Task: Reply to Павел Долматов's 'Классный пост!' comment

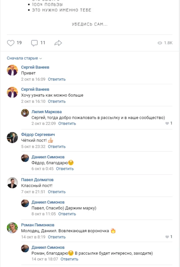Action: click(x=56, y=192)
